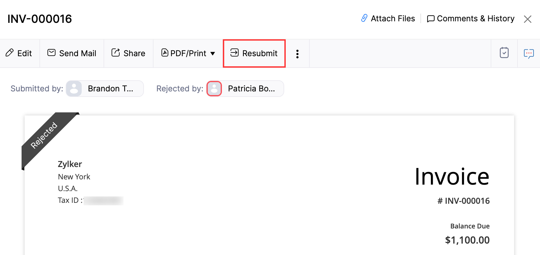This screenshot has width=540, height=255.
Task: Click Brandon T's submitter avatar
Action: pos(74,89)
